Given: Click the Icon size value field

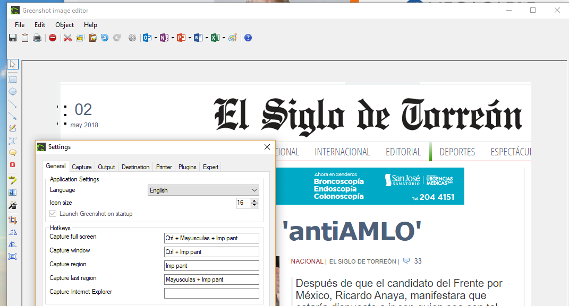Looking at the screenshot, I should click(x=243, y=203).
